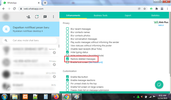Enable View statuses without informing the poster

point(67,45)
